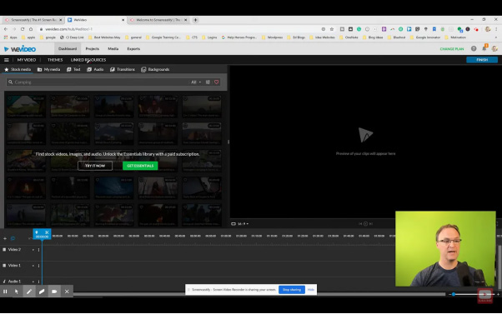Click the Video 1 track icon
Viewport: 502px width, 314px height.
pos(4,266)
